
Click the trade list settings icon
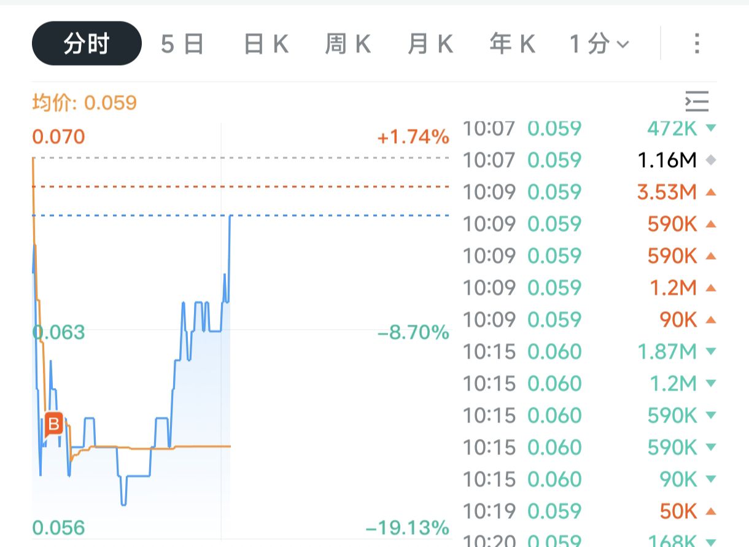pyautogui.click(x=697, y=101)
